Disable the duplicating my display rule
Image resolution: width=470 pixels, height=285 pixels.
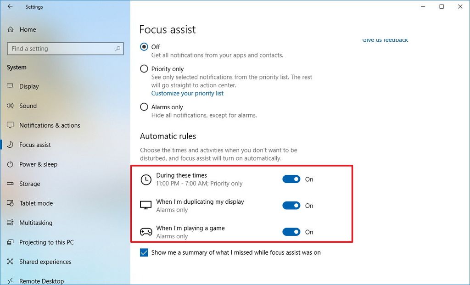[291, 206]
